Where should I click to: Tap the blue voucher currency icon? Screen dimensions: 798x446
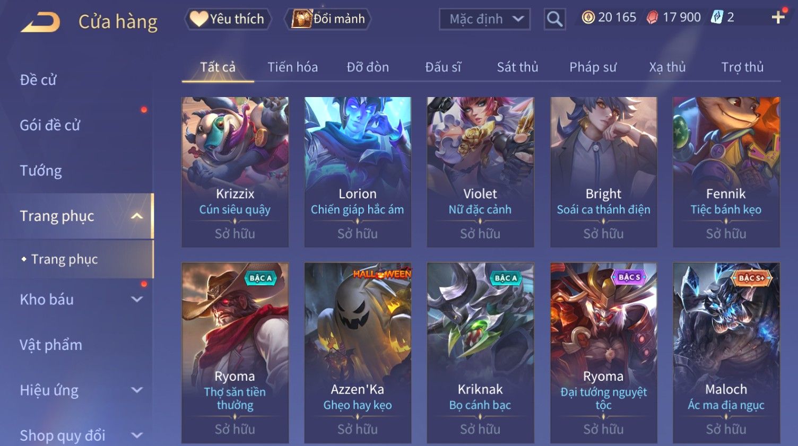717,18
